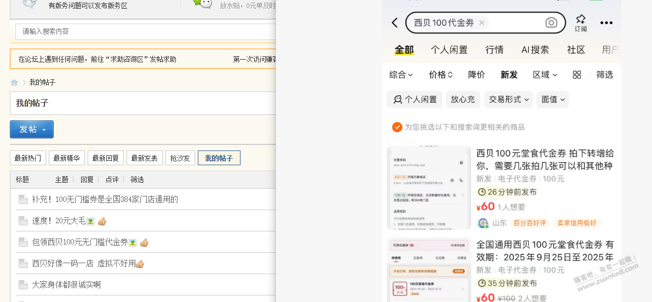
Task: Open listing 全国通用西贝100元堂食代金券
Action: [x=545, y=251]
